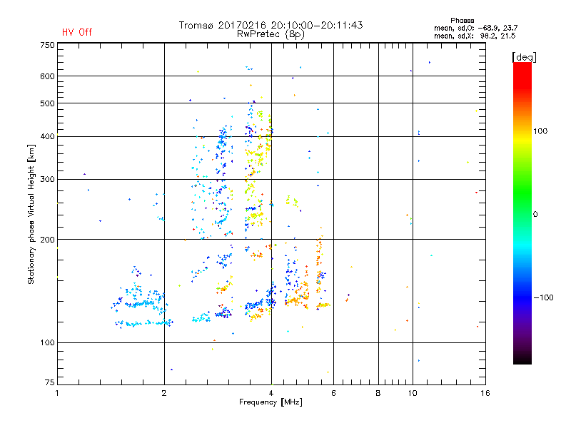This screenshot has height=428, width=571.
Task: Click the y-axis tick label '100'
Action: click(x=47, y=342)
